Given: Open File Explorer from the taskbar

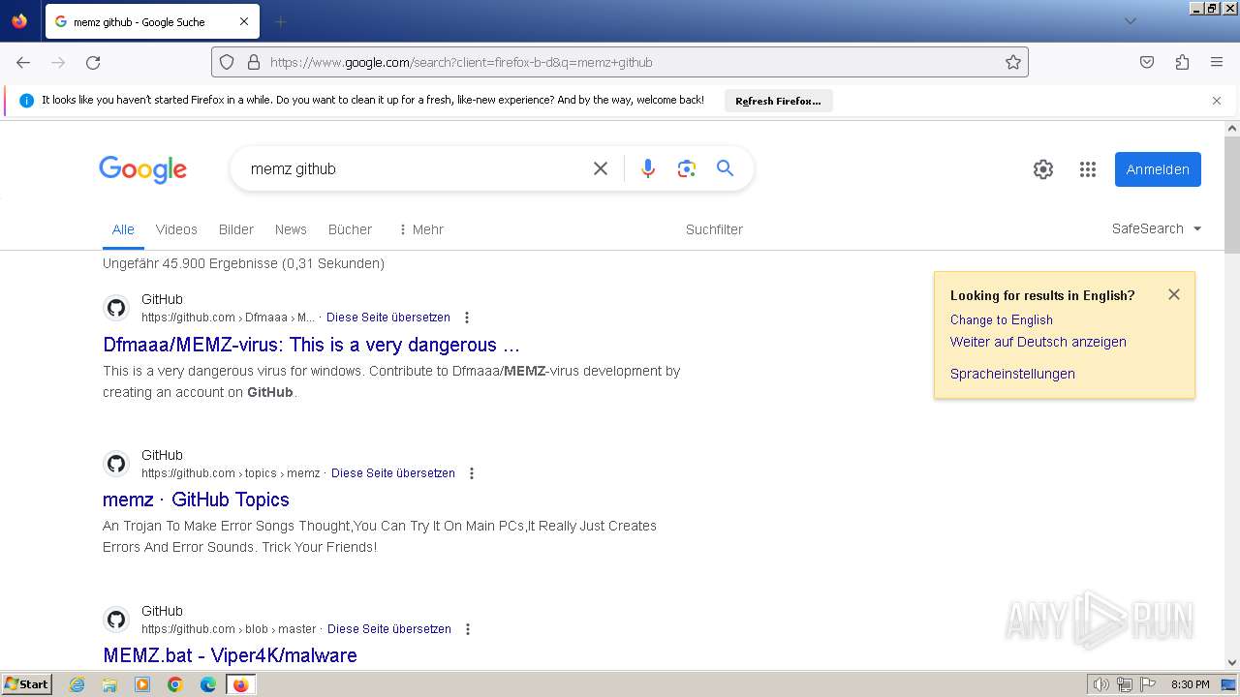Looking at the screenshot, I should (x=109, y=684).
